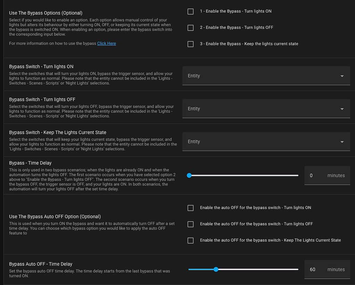Click the text label '2 - Enable the Bypass - Turn lights OFF'
355x285 pixels.
pyautogui.click(x=236, y=27)
